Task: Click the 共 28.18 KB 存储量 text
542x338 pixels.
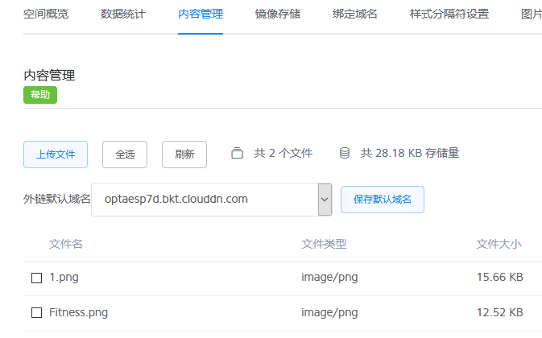Action: [410, 153]
